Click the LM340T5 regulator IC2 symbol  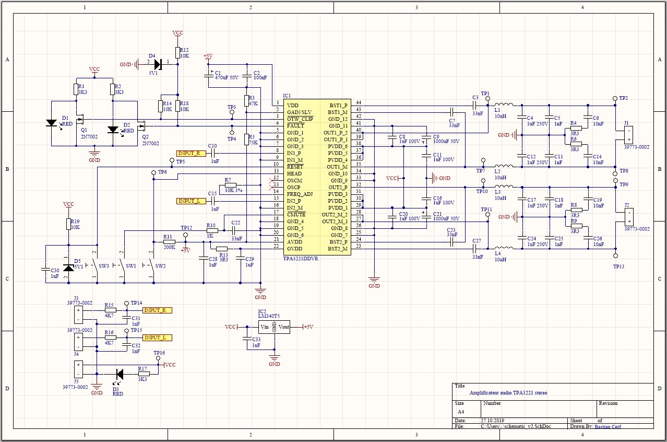coord(274,327)
